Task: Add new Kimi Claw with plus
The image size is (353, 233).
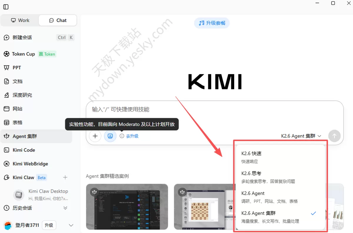Action: [x=65, y=177]
